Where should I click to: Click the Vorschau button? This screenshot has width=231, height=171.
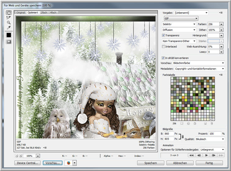(x=53, y=163)
